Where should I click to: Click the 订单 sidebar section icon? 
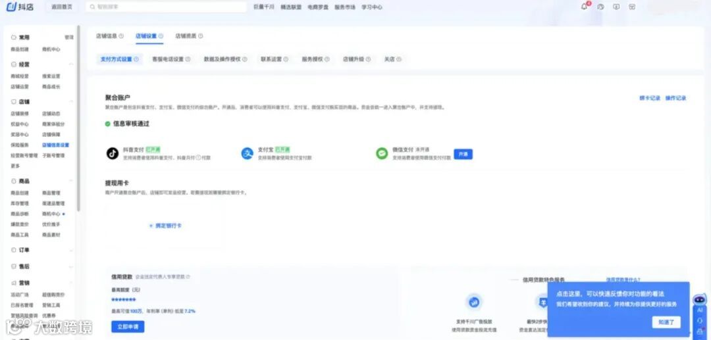point(14,250)
